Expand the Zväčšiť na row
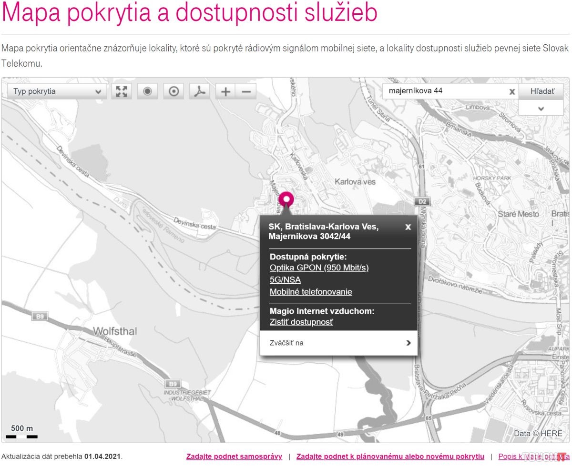Viewport: 572px width, 467px height. pos(338,343)
